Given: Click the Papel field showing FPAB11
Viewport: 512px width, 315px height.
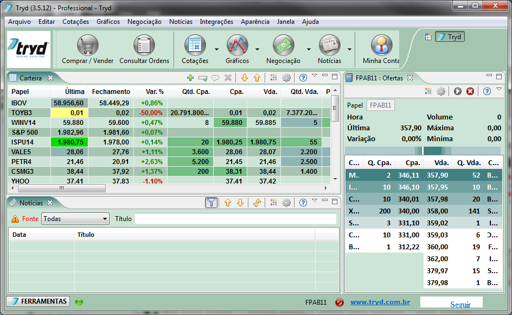Looking at the screenshot, I should pyautogui.click(x=381, y=105).
